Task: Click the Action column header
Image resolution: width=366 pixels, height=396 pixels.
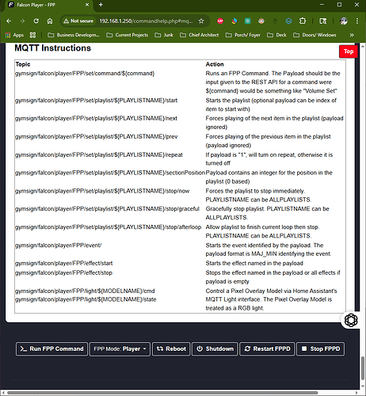Action: click(215, 64)
